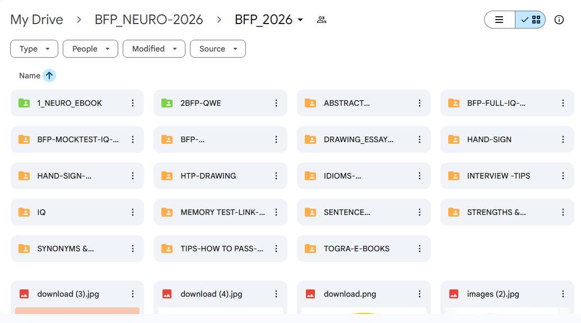Switch to list layout view
The height and width of the screenshot is (323, 581).
click(x=500, y=20)
